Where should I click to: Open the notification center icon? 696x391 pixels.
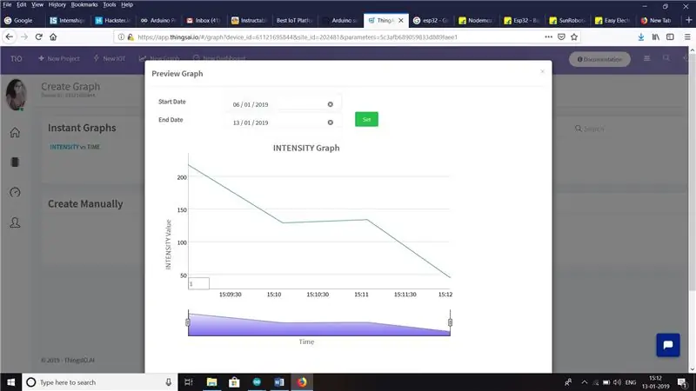(682, 382)
